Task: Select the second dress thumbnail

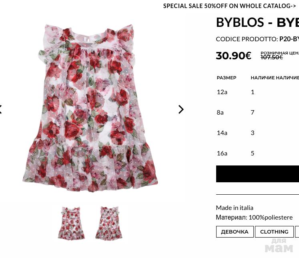Action: coord(108,223)
